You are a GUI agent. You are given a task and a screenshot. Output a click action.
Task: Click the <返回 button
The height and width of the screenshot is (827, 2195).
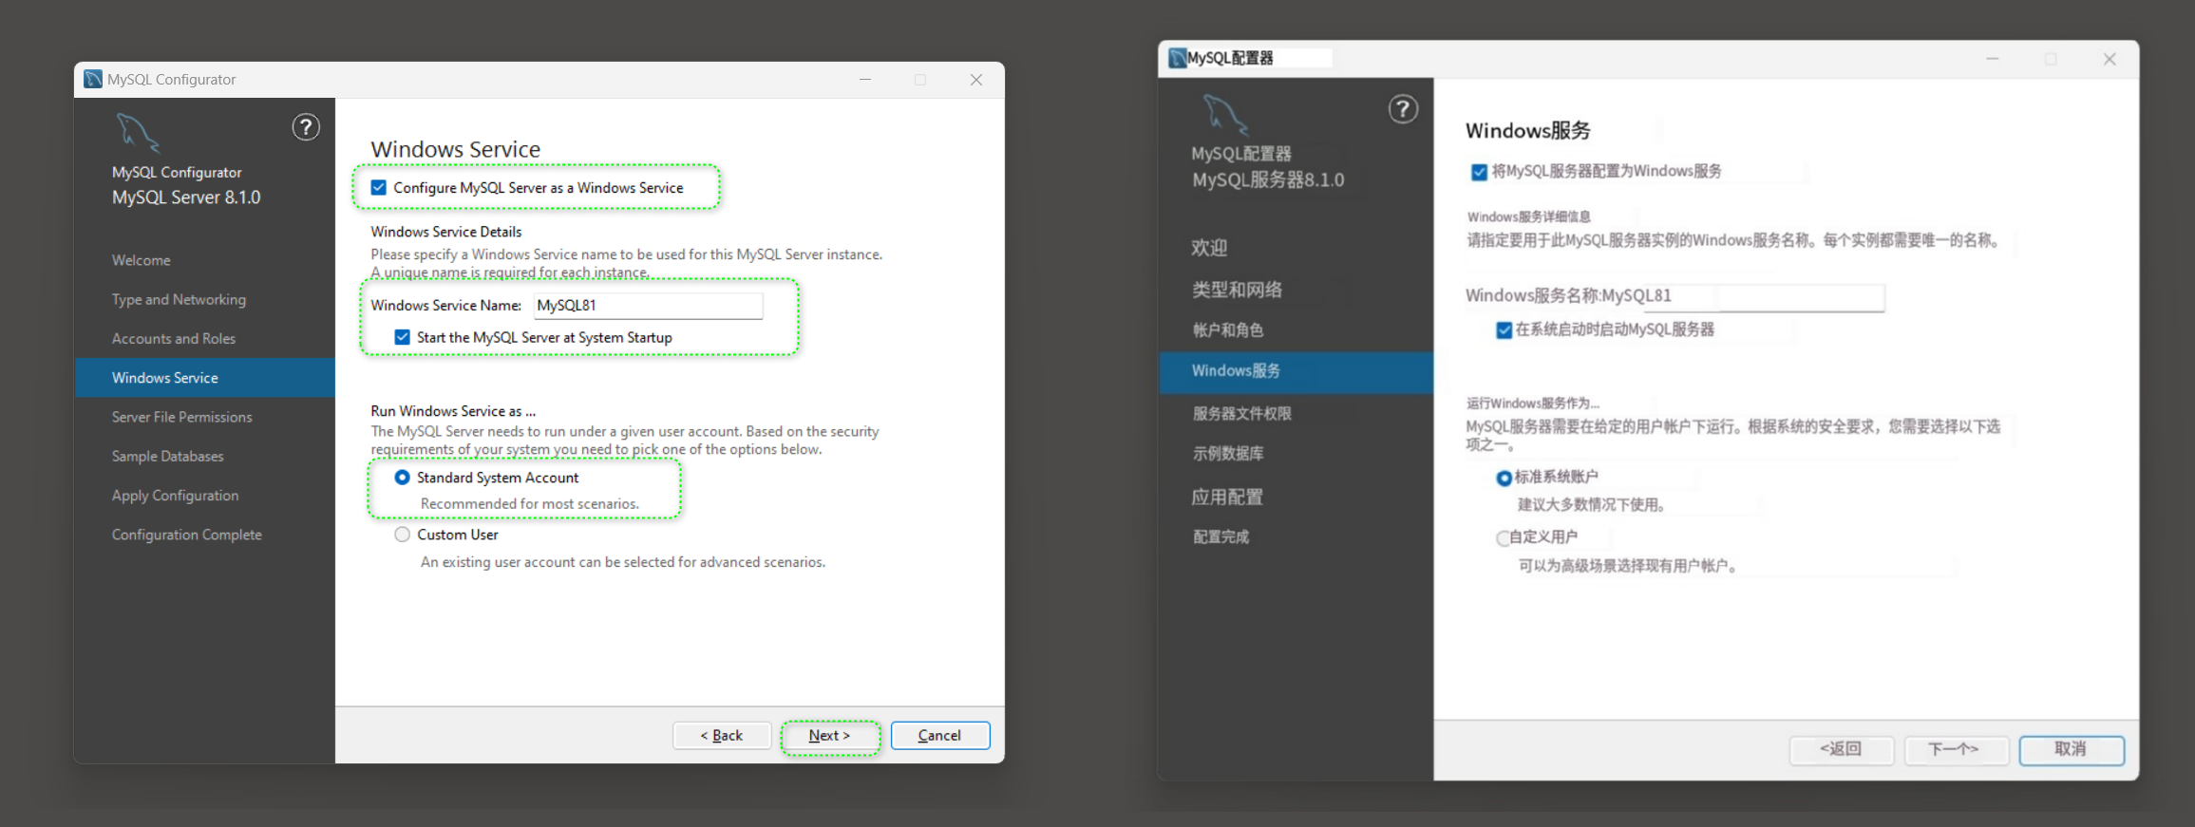pos(1842,749)
